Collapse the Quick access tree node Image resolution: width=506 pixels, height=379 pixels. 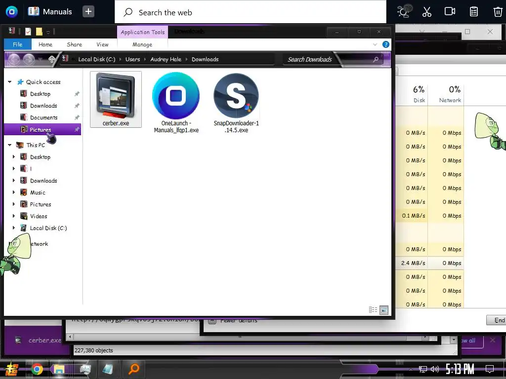(x=10, y=82)
